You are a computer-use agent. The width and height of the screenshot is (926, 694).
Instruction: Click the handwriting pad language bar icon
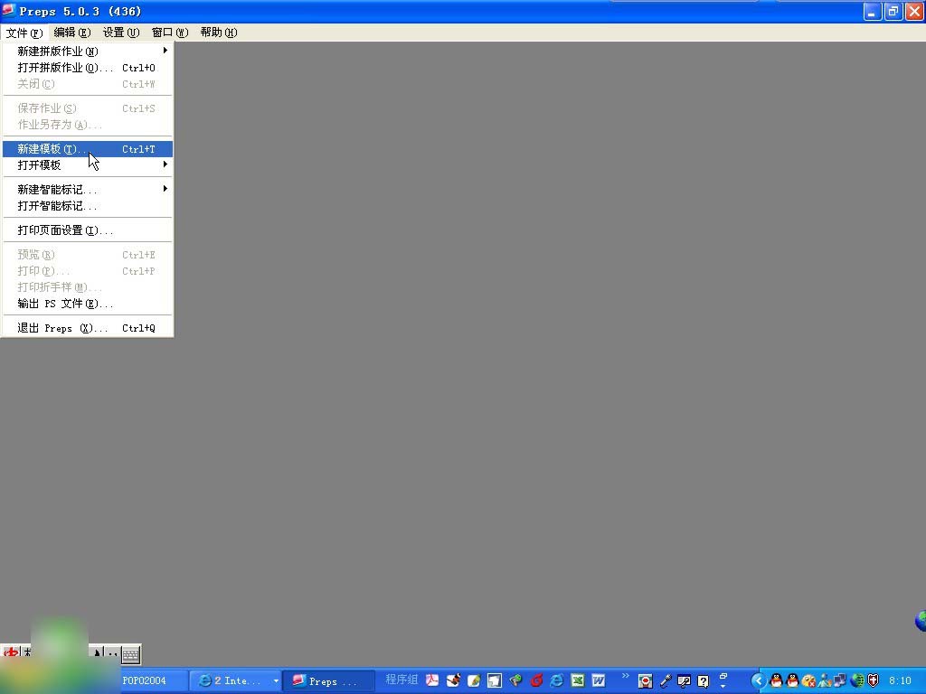click(x=684, y=681)
